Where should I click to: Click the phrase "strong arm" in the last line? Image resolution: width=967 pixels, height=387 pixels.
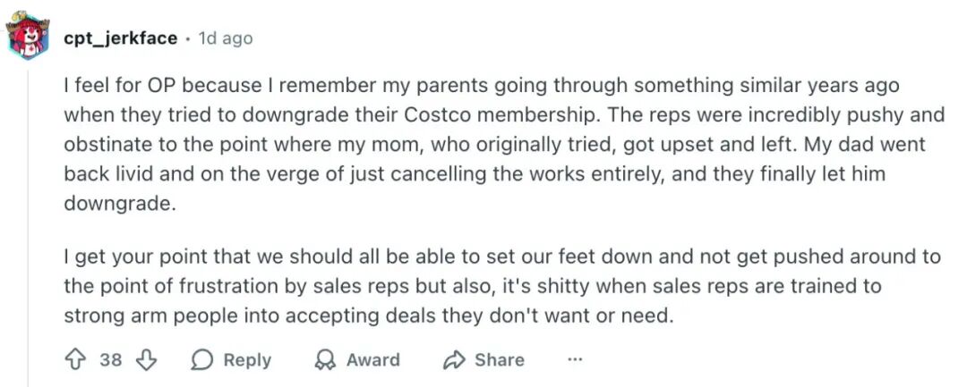[111, 315]
